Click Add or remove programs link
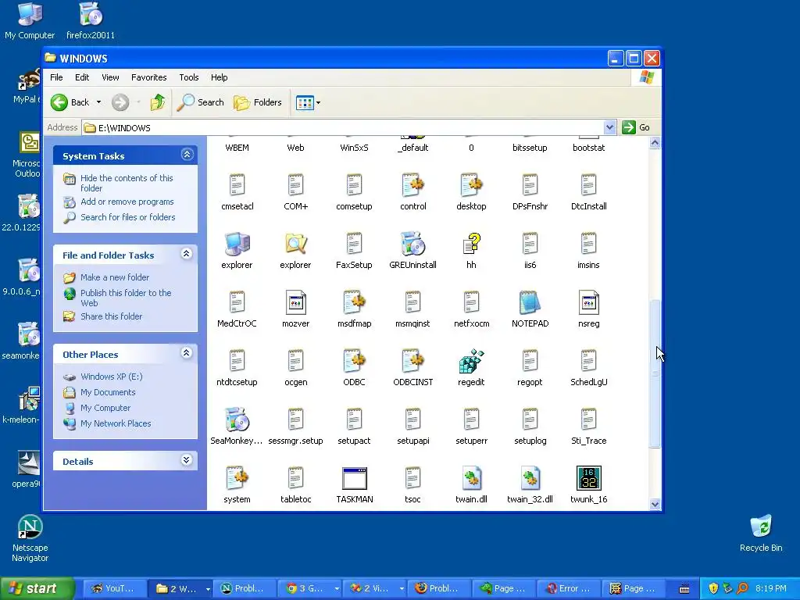The height and width of the screenshot is (600, 800). tap(127, 202)
